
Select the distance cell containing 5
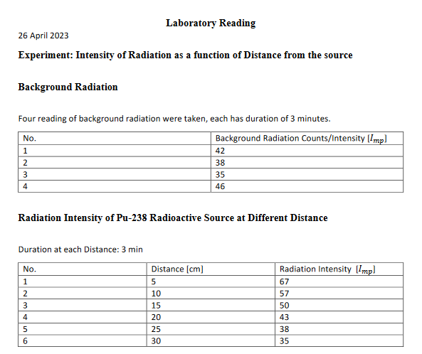tap(211, 281)
